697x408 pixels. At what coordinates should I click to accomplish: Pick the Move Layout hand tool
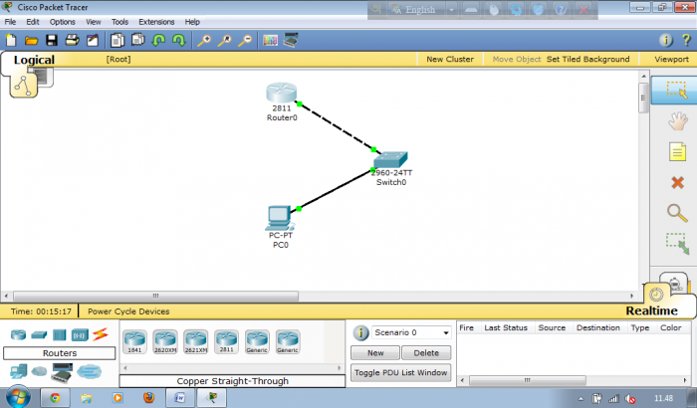coord(677,120)
